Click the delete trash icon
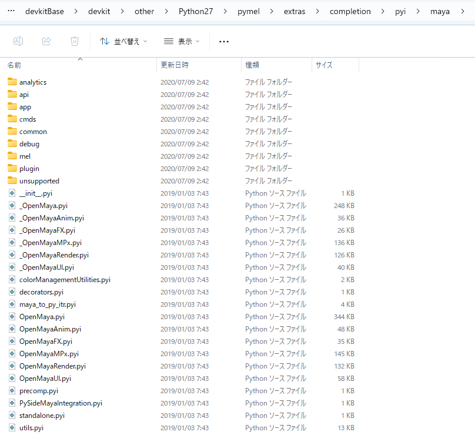475x442 pixels. 75,41
